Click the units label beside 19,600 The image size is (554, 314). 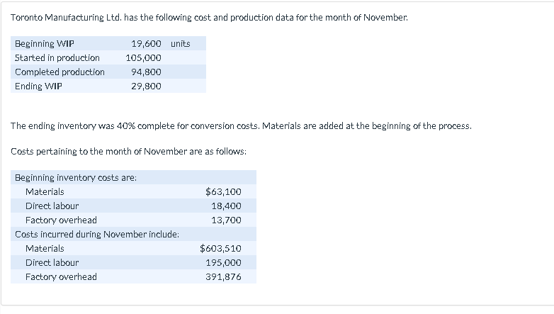[181, 44]
